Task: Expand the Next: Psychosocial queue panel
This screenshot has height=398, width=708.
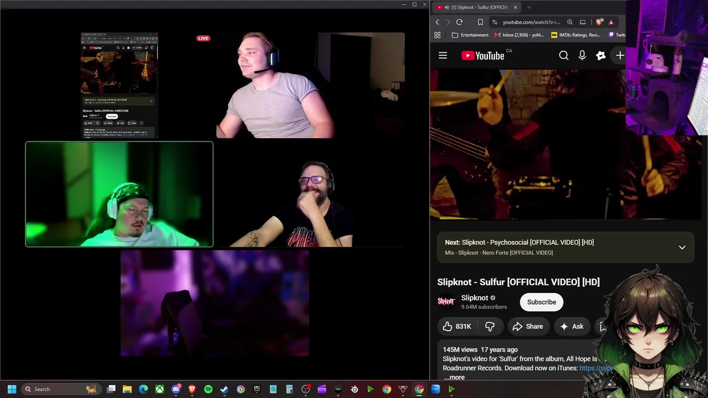Action: coord(682,247)
